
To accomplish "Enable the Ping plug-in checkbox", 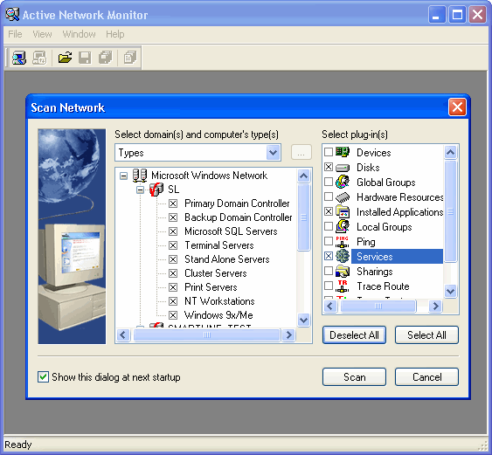I will pos(329,241).
